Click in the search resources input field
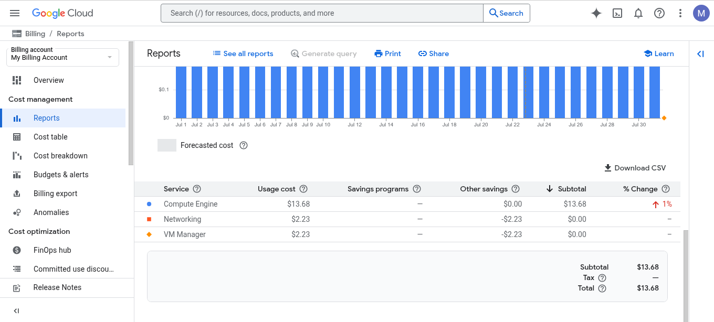The height and width of the screenshot is (322, 714). click(321, 13)
